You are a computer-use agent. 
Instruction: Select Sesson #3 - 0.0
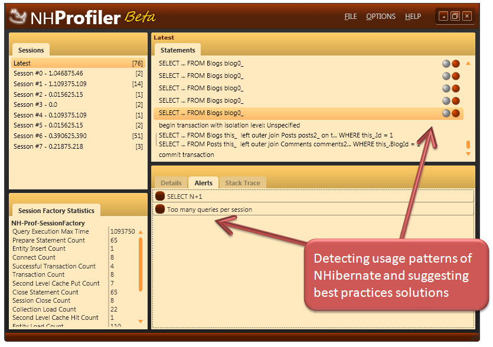(x=78, y=104)
